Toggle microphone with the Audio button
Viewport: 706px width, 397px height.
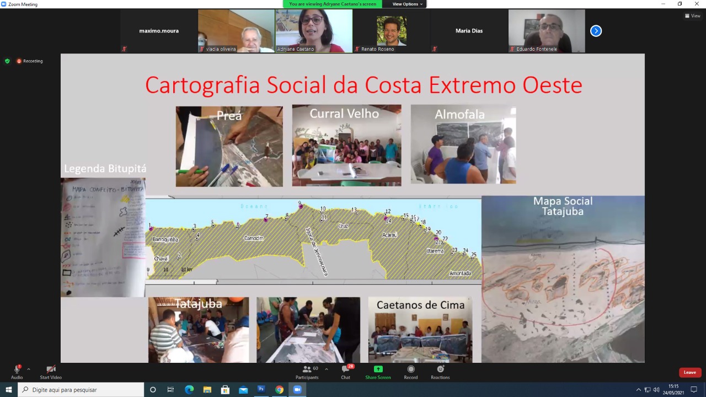[17, 372]
